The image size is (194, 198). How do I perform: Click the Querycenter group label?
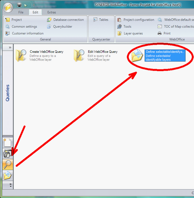click(x=101, y=39)
